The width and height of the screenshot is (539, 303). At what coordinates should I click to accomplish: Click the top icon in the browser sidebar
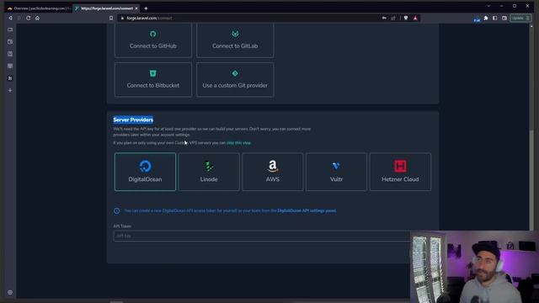[10, 29]
